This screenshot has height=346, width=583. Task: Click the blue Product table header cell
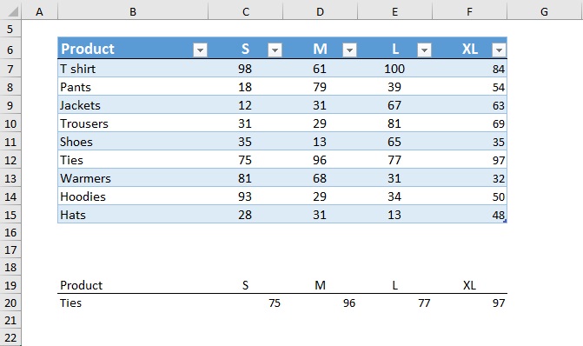click(x=133, y=49)
